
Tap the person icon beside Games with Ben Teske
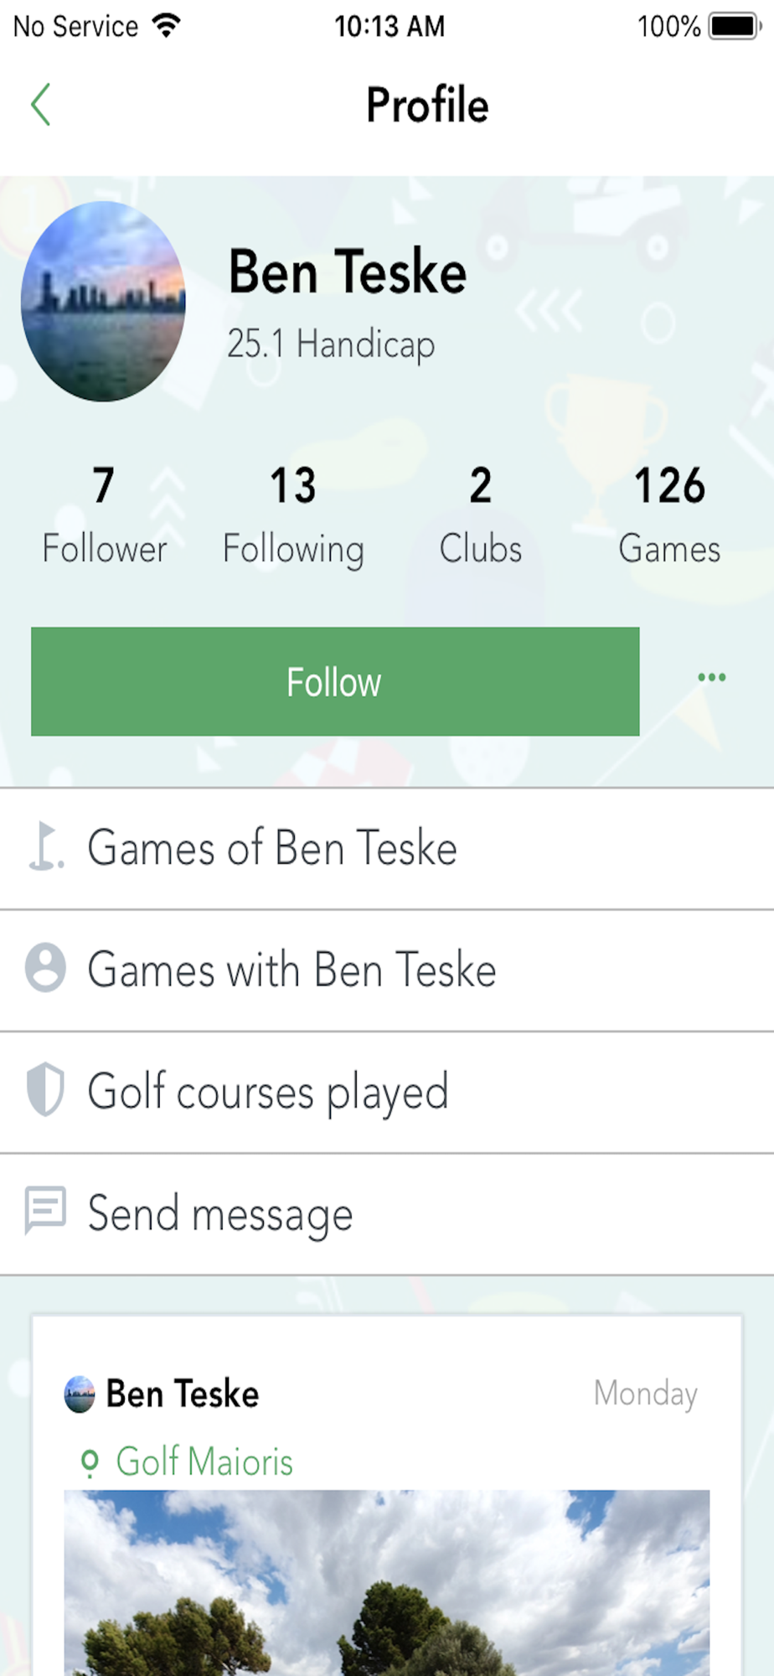tap(45, 969)
